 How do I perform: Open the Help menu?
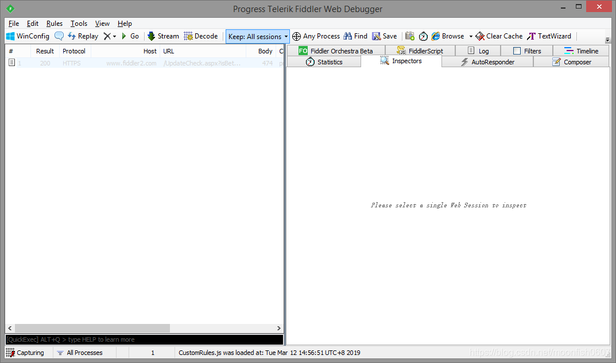tap(125, 24)
